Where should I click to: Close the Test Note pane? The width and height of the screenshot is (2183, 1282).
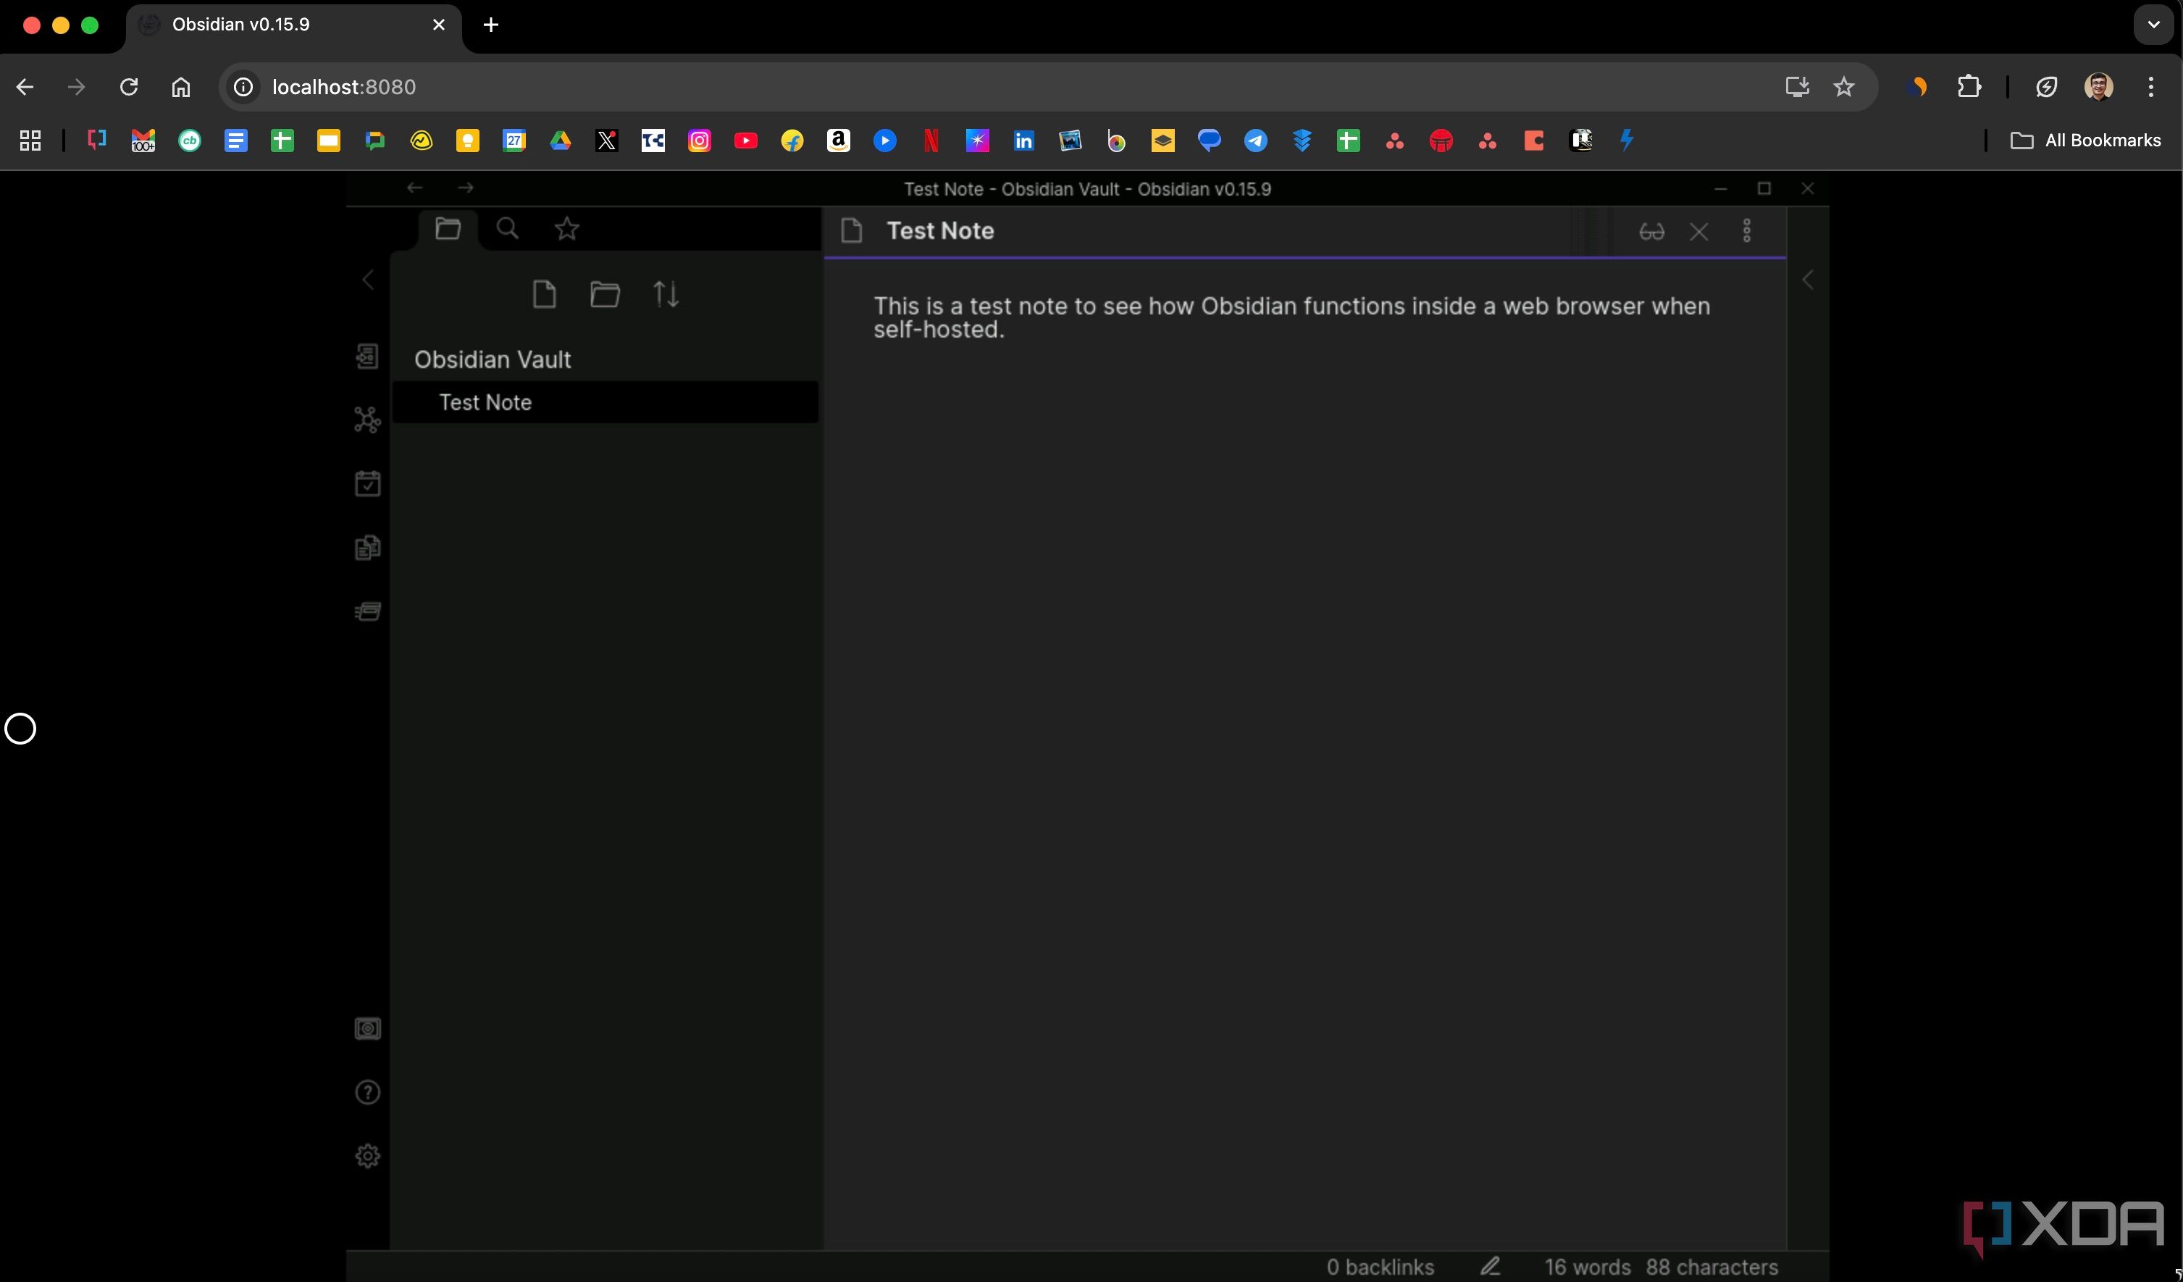(x=1698, y=231)
